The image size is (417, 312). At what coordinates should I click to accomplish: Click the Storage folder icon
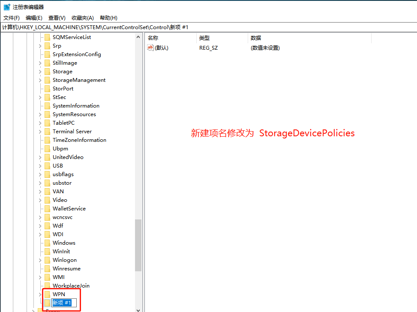point(47,72)
